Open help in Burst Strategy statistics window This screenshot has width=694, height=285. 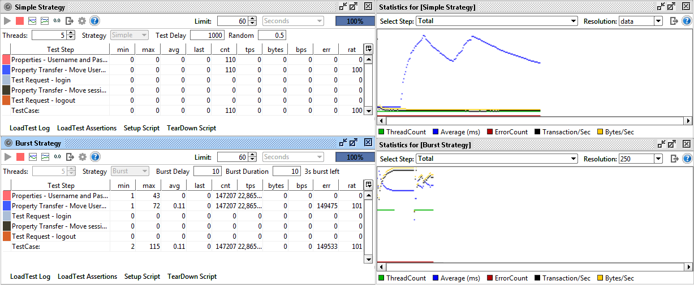687,159
